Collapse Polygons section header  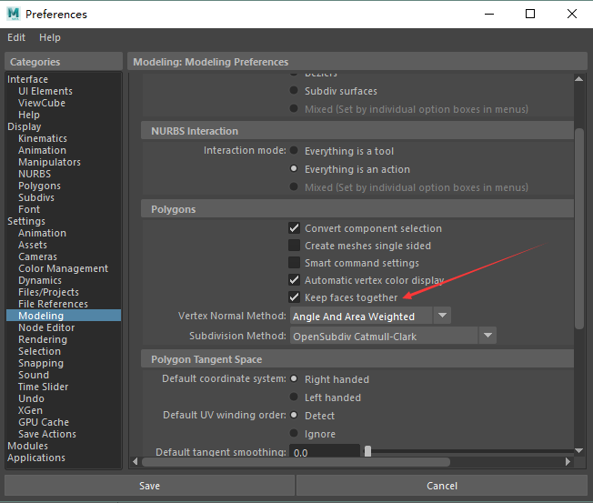(x=357, y=209)
